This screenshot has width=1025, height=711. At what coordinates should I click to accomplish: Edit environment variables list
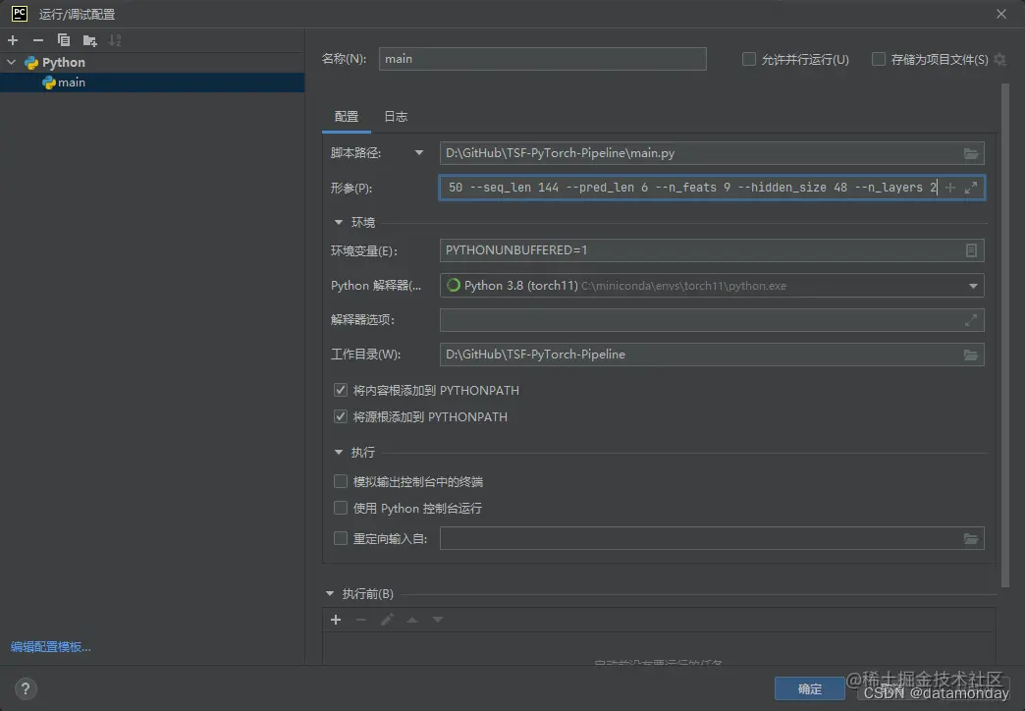(x=971, y=250)
